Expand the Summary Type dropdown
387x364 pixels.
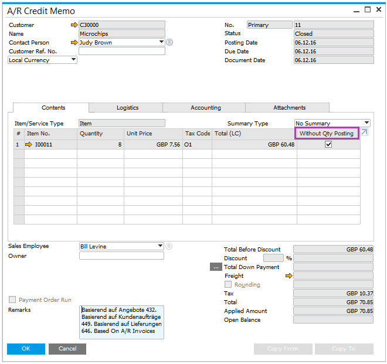click(x=366, y=123)
